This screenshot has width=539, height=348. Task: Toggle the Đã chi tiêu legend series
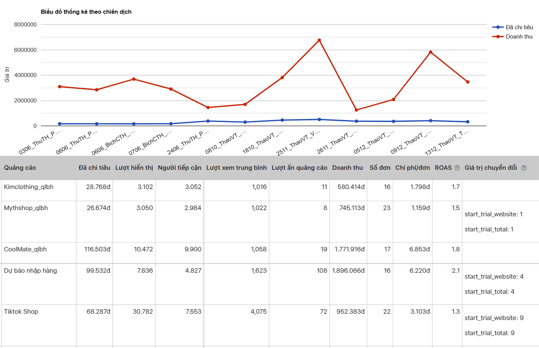[x=512, y=27]
